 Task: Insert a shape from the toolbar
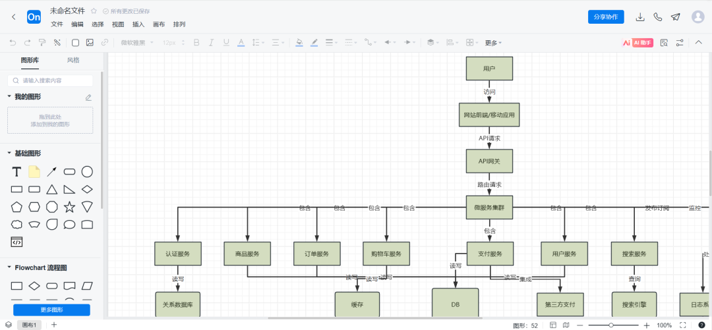pos(75,43)
